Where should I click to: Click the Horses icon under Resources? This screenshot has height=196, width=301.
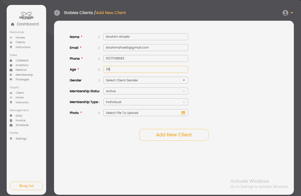point(11,38)
